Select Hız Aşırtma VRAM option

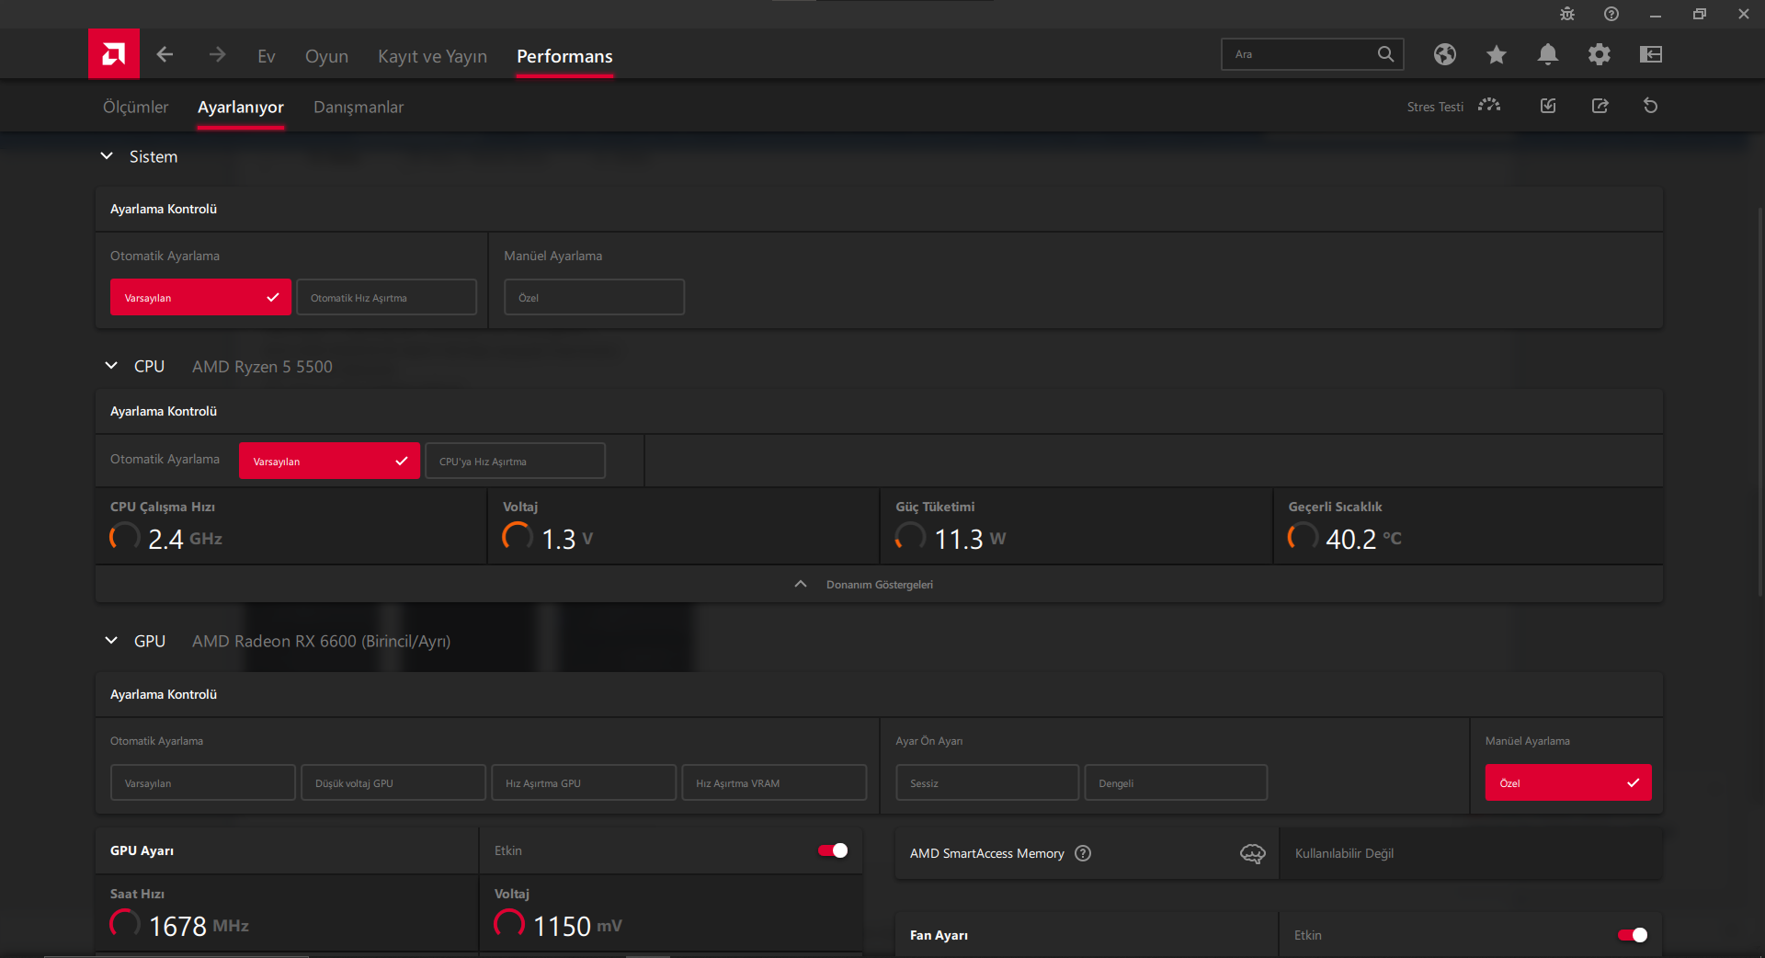(x=774, y=782)
